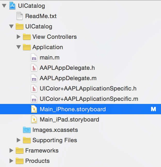Select the Frameworks folder label

pyautogui.click(x=42, y=150)
